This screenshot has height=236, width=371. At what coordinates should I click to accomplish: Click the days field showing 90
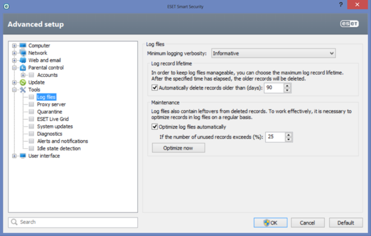(x=274, y=88)
